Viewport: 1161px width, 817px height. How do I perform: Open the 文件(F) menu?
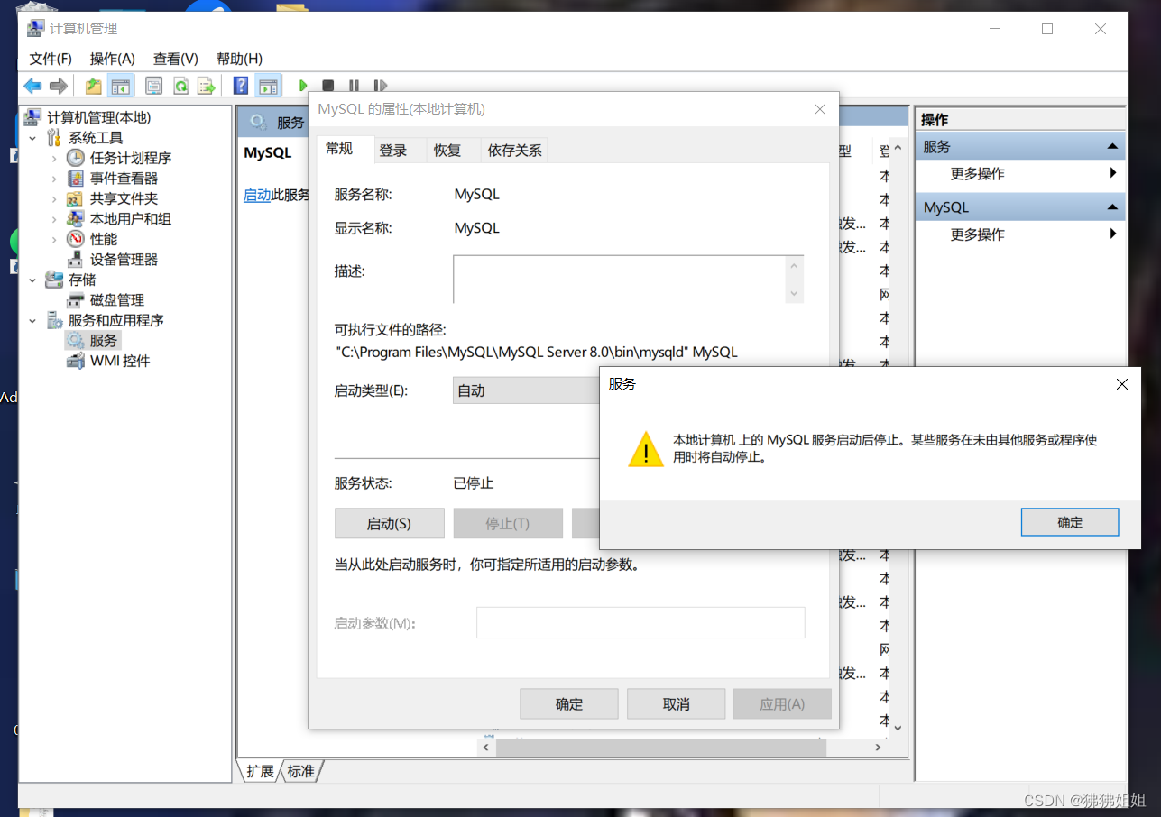[51, 59]
